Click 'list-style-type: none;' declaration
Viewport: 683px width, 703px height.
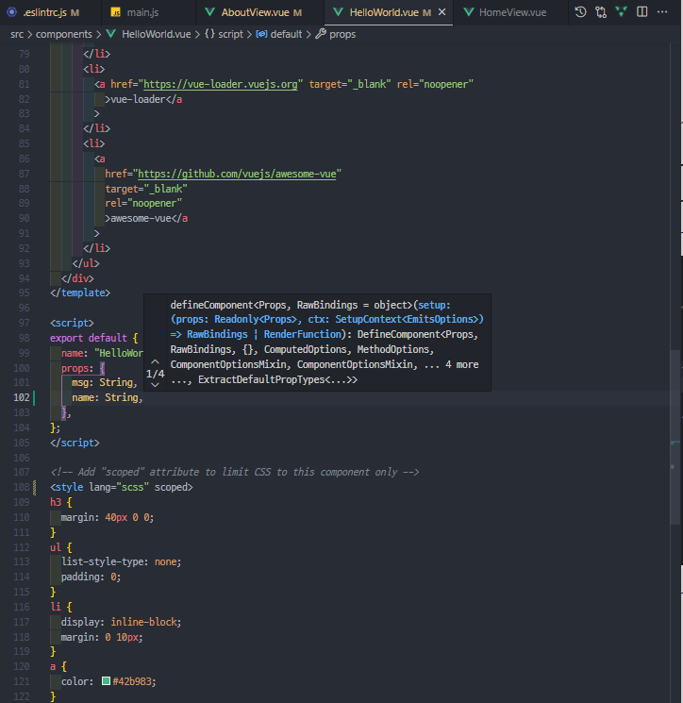[x=121, y=561]
